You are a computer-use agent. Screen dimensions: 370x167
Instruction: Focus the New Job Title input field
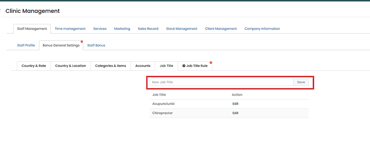coord(221,82)
